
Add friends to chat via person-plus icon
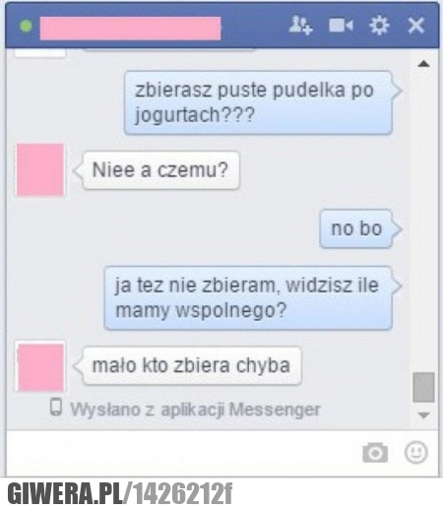pos(300,25)
